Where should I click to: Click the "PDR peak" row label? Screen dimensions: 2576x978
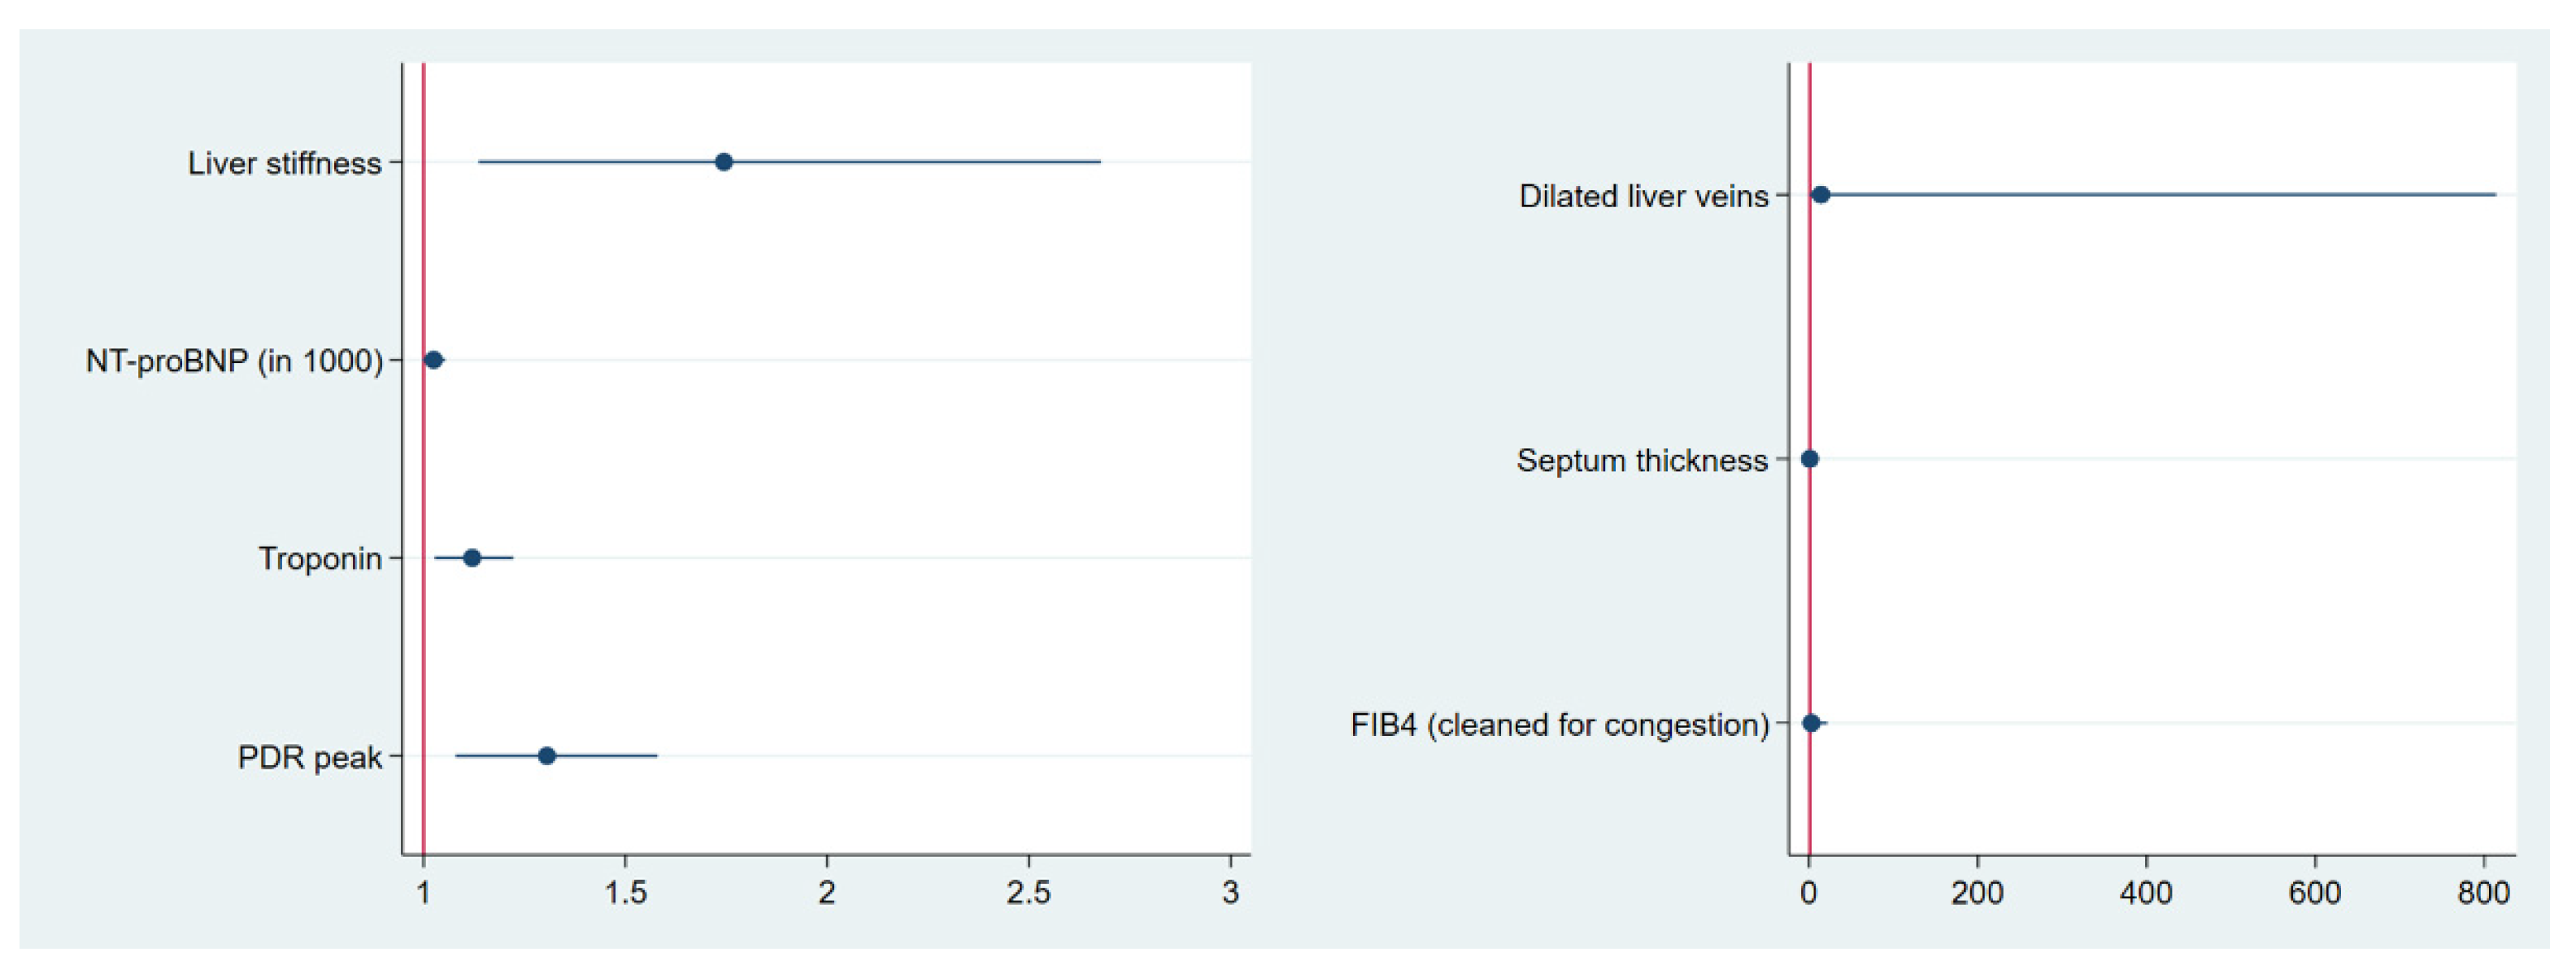coord(310,757)
